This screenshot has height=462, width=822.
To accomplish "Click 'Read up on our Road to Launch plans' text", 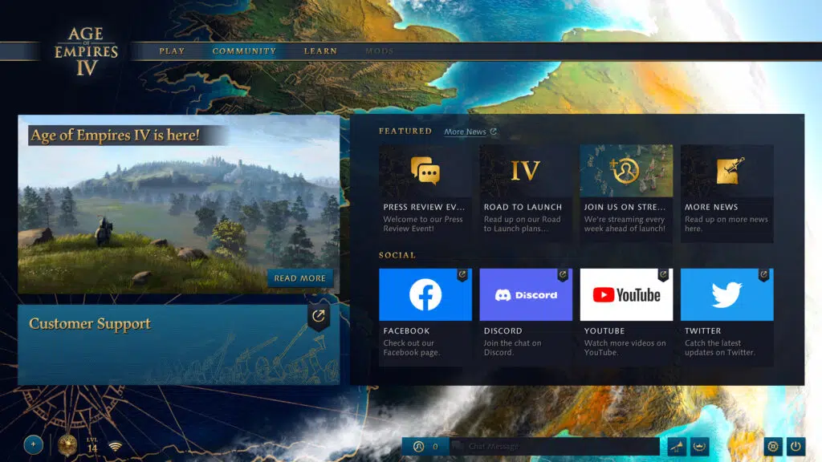I will click(x=522, y=224).
